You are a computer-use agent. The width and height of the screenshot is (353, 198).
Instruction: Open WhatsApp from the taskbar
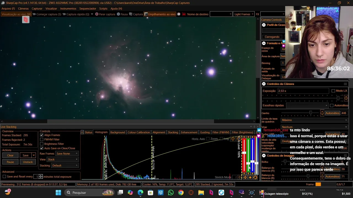point(171,193)
